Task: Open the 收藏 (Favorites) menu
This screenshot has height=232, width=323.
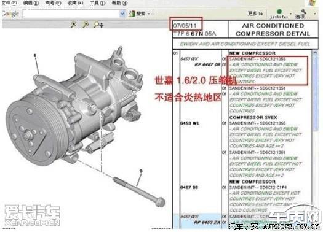Action: pos(75,3)
